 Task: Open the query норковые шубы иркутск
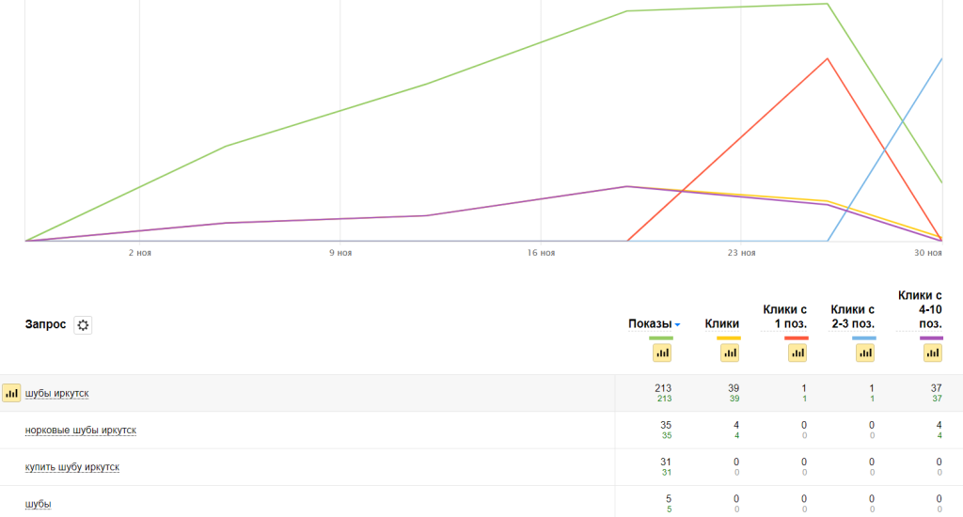coord(81,431)
